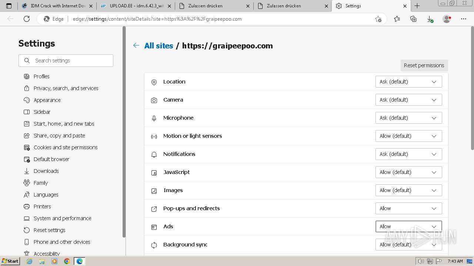This screenshot has width=474, height=266.
Task: Open the tab actions menu icon
Action: pyautogui.click(x=9, y=6)
